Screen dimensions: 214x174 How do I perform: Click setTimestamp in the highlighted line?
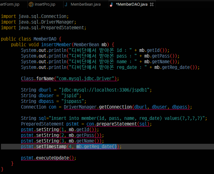51,147
